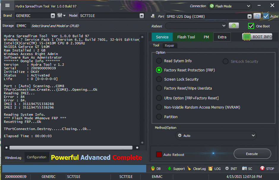Click the date 4/15/2021 in status bar
The image size is (279, 180).
[244, 177]
